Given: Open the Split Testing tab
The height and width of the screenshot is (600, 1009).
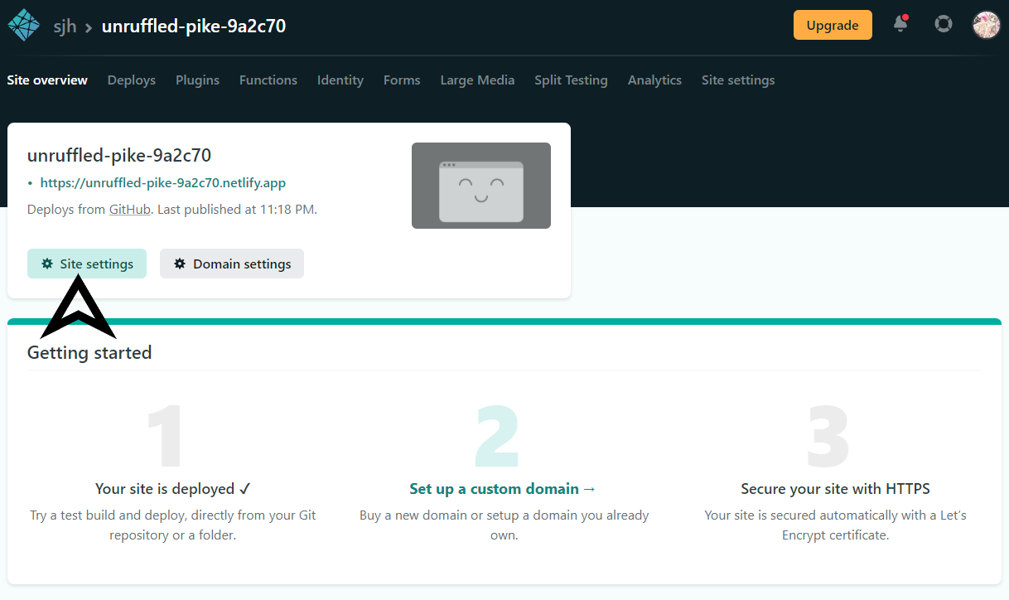Looking at the screenshot, I should [x=571, y=80].
